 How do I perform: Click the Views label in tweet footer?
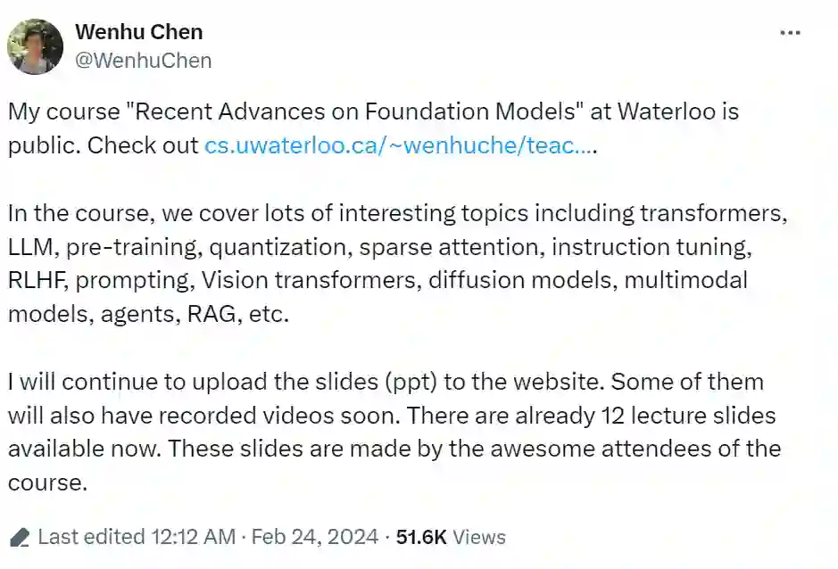(478, 537)
